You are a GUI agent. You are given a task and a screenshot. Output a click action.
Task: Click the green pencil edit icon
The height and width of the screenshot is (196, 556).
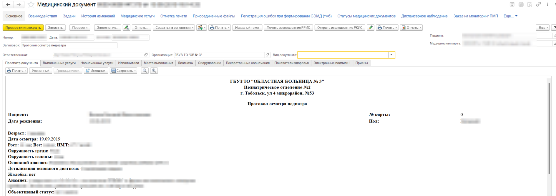371,28
